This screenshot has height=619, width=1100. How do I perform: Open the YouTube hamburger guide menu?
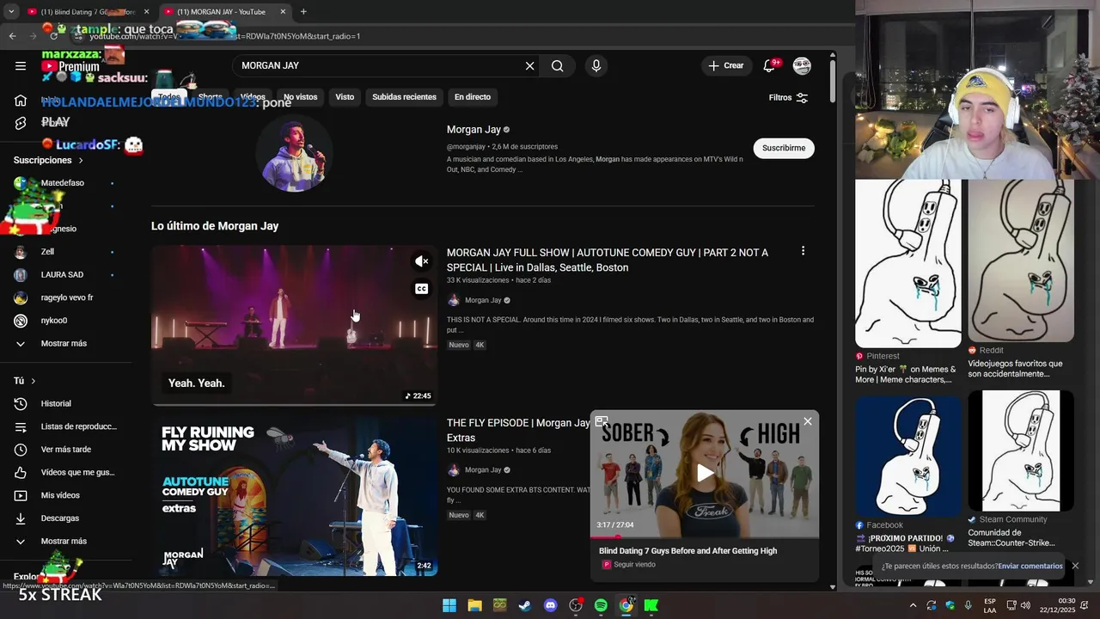click(21, 65)
